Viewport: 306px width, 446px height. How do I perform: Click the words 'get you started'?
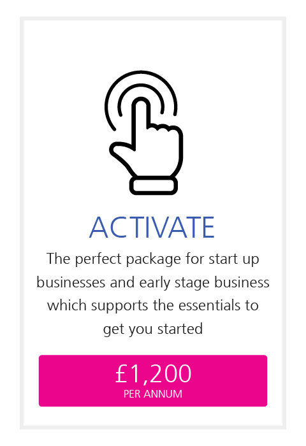[x=153, y=329]
